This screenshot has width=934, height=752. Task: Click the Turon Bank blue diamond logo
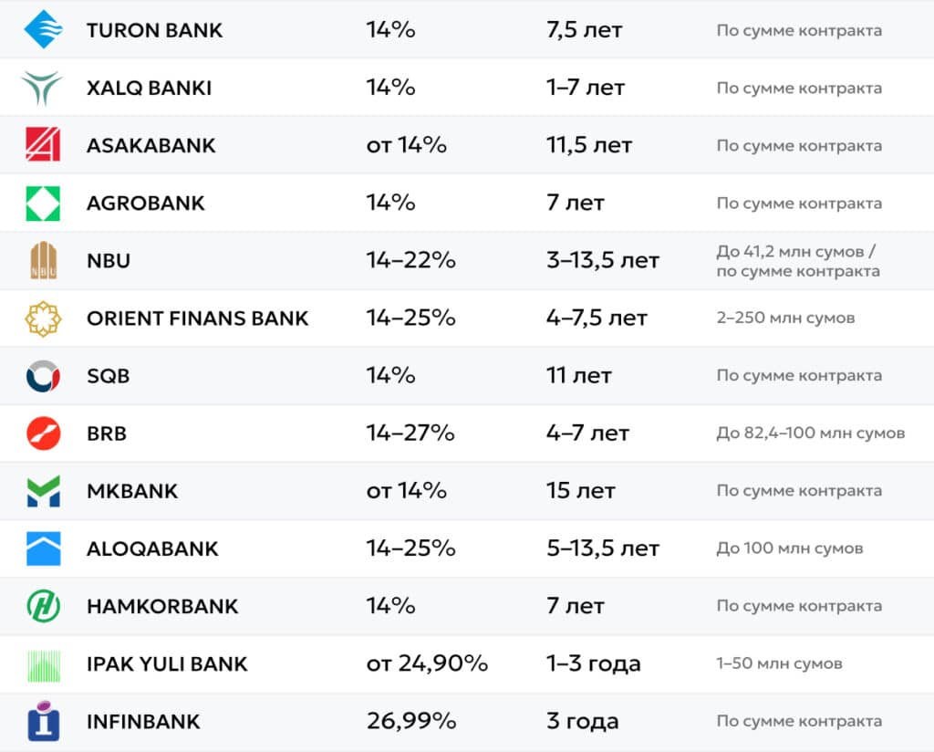coord(43,29)
